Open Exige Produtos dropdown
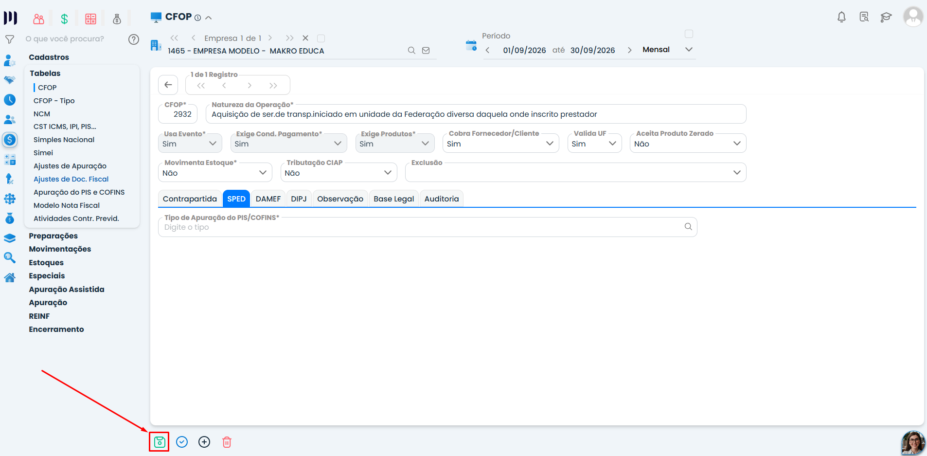The image size is (927, 456). [x=395, y=143]
